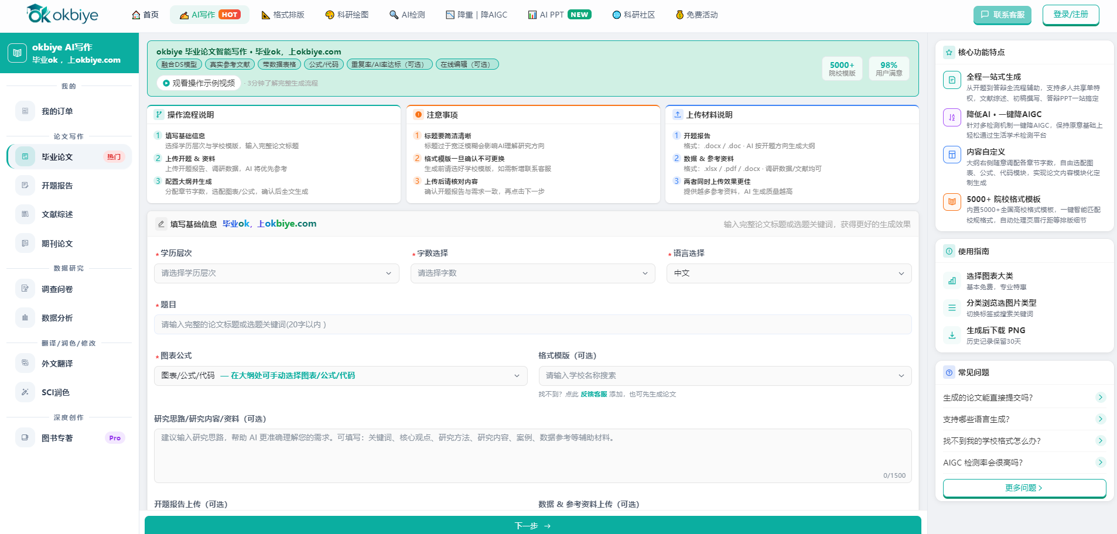This screenshot has width=1117, height=534.
Task: Click the 带数据表格 tag
Action: point(279,64)
